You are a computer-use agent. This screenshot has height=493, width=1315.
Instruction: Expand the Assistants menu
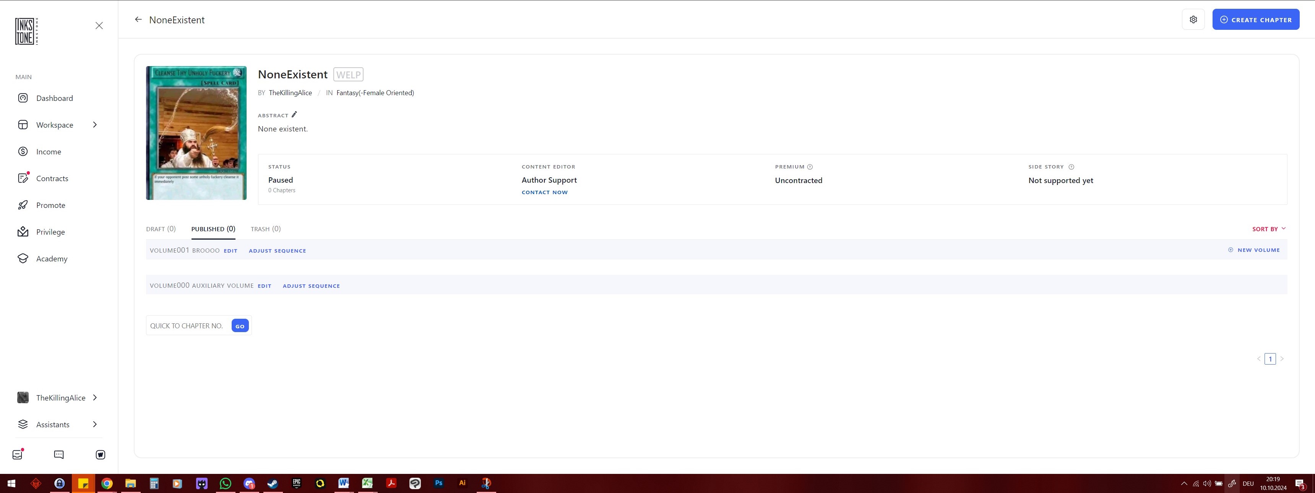tap(53, 424)
